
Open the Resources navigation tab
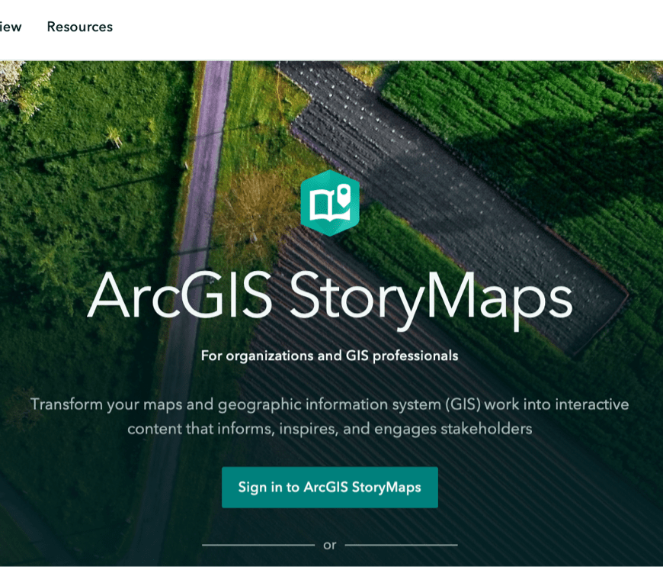point(79,27)
